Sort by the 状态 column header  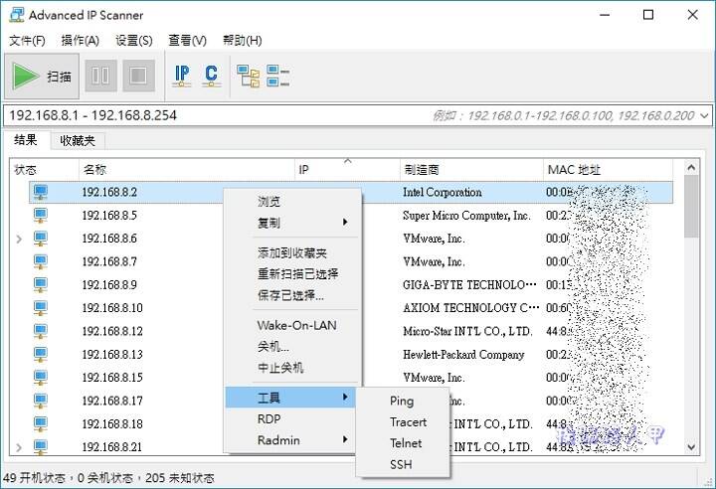(45, 170)
